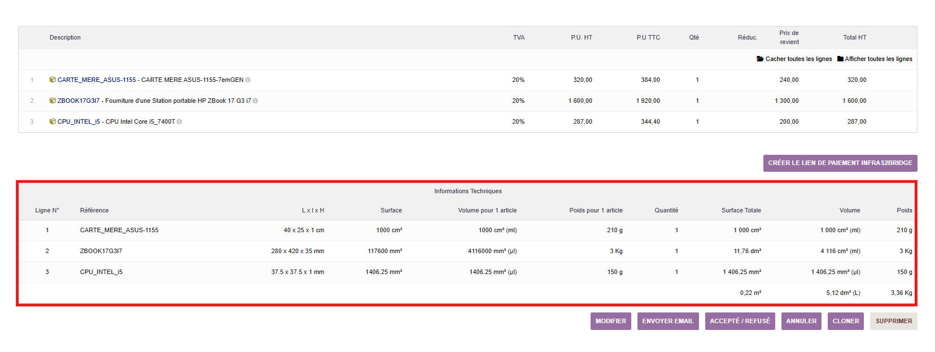Click the product cube icon beside CPU_INTEL_i5
Viewport: 935px width, 352px height.
(x=53, y=122)
